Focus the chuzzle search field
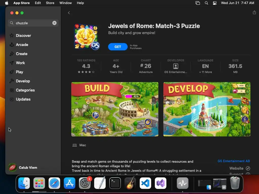259x194 pixels. tap(33, 23)
